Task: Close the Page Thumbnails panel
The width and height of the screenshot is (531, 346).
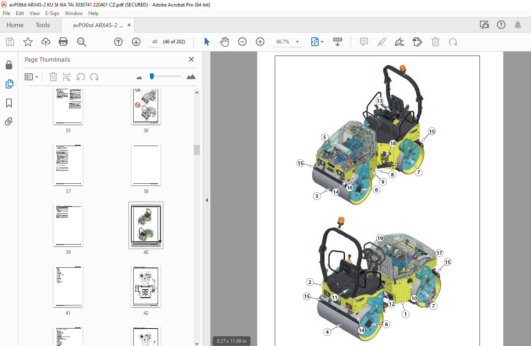Action: [x=191, y=59]
